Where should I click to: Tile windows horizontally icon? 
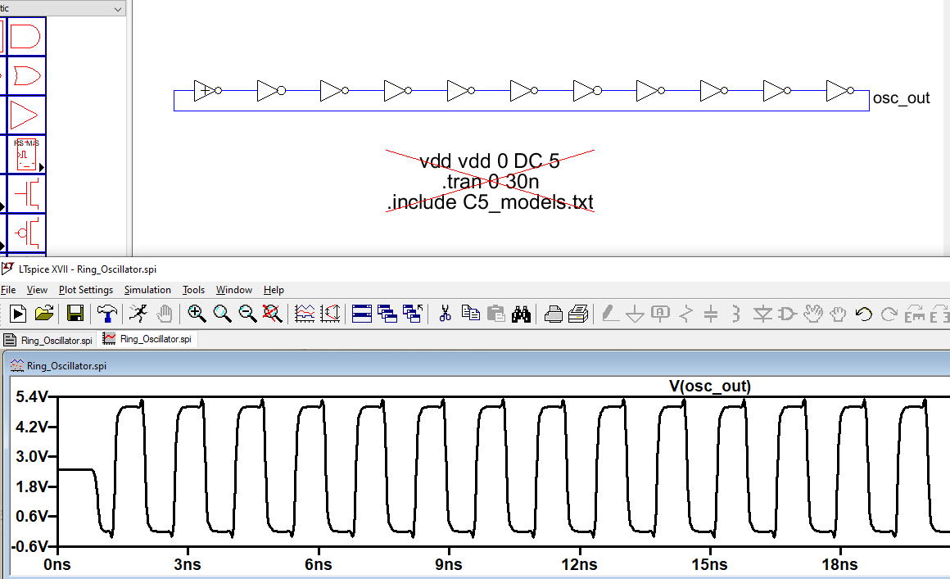coord(362,314)
